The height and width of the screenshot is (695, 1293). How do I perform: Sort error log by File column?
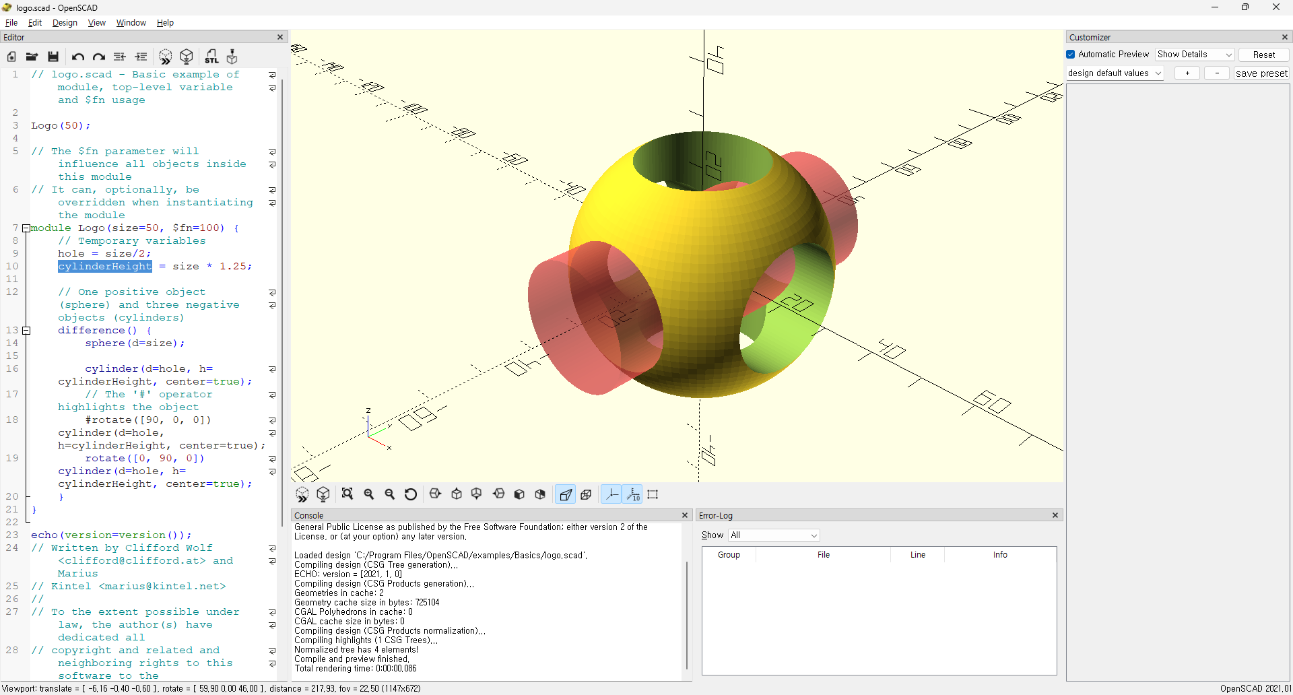[824, 555]
